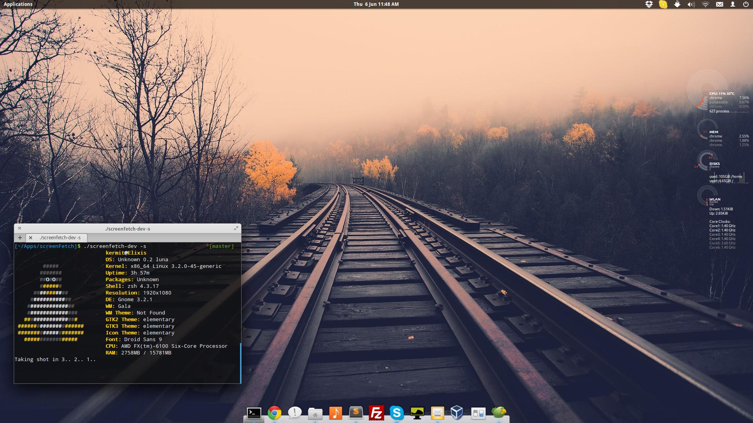Open the power session menu
753x423 pixels.
pyautogui.click(x=746, y=4)
